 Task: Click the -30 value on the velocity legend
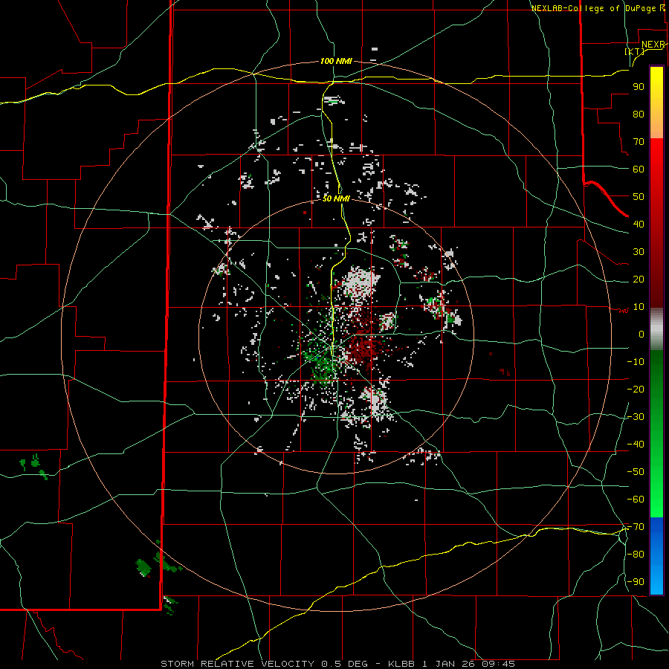point(636,417)
